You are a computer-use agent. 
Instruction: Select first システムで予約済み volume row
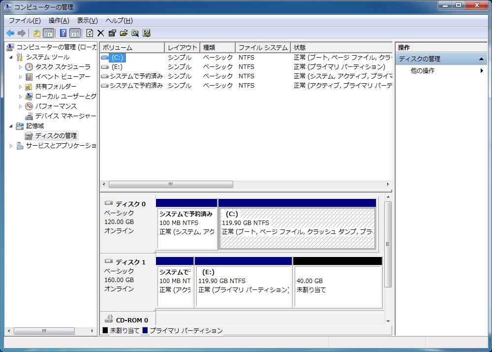click(x=246, y=76)
